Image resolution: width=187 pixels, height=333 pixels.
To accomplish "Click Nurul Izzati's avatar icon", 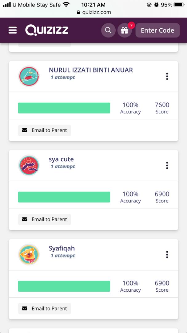I will [29, 76].
